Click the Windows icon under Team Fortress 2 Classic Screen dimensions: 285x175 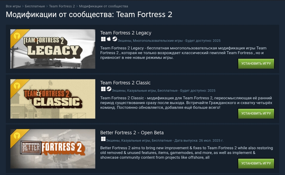[103, 89]
